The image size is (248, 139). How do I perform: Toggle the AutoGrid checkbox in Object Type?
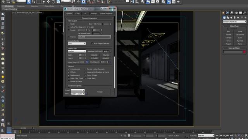coord(228,29)
